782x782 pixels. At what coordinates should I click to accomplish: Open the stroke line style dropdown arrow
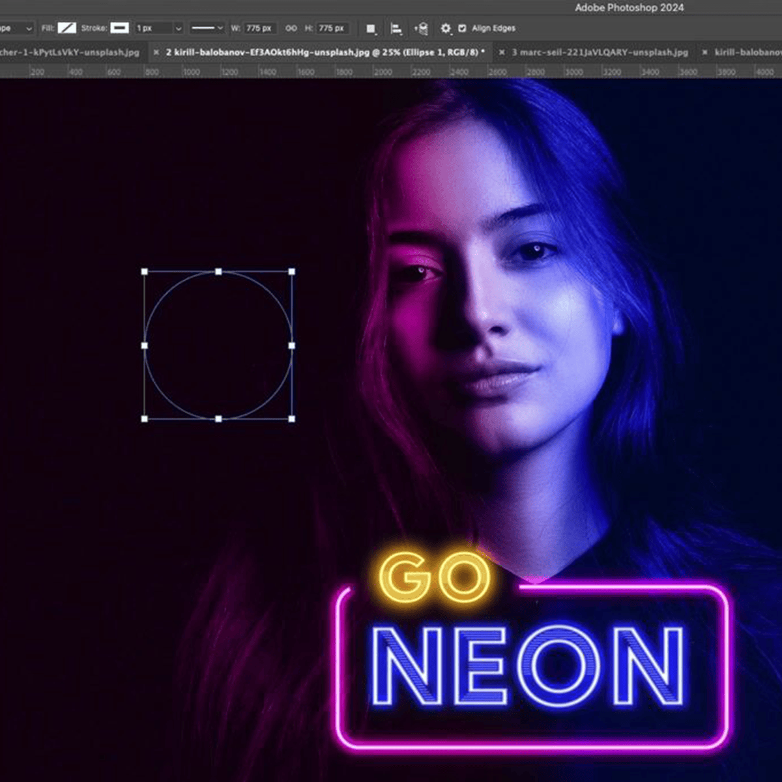[x=218, y=28]
